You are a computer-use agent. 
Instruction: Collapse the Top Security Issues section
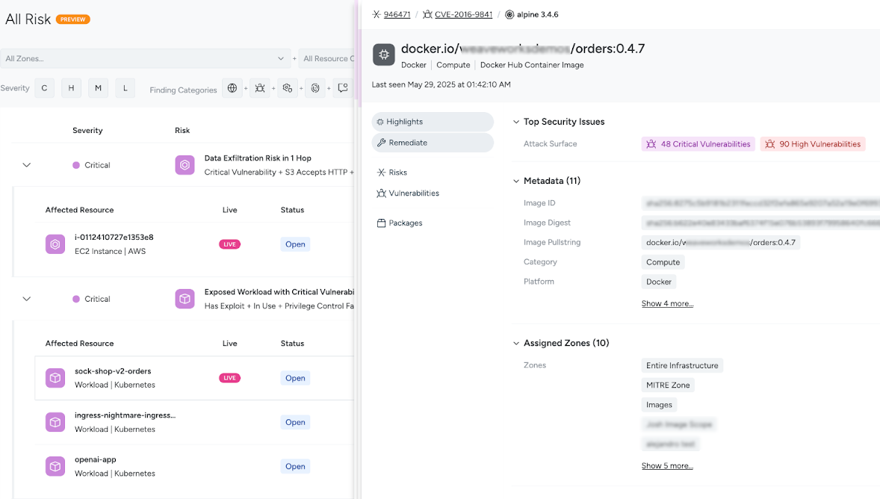point(515,122)
